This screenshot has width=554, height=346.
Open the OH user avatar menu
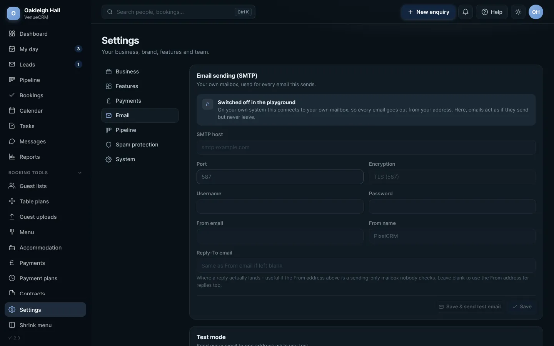click(x=536, y=12)
